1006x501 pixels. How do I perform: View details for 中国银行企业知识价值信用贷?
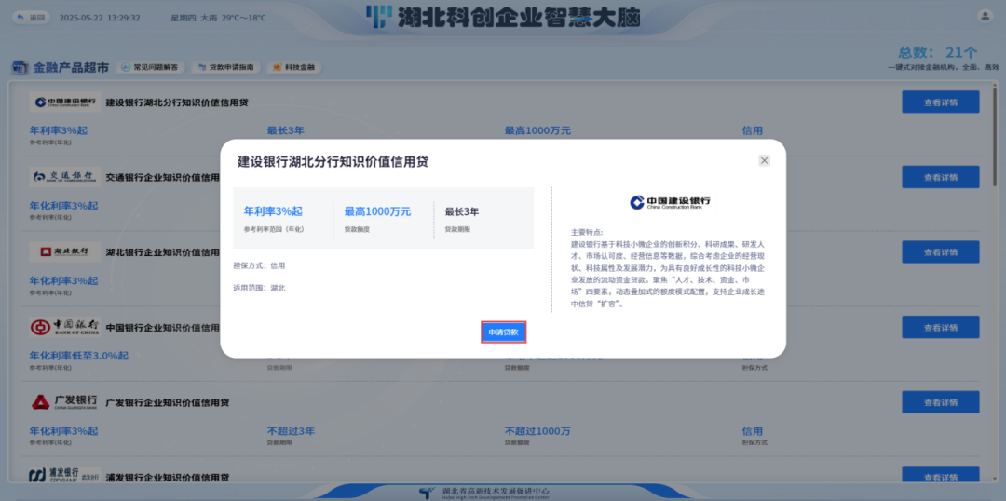(x=941, y=327)
